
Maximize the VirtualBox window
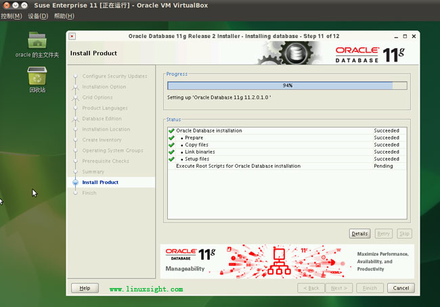click(24, 5)
